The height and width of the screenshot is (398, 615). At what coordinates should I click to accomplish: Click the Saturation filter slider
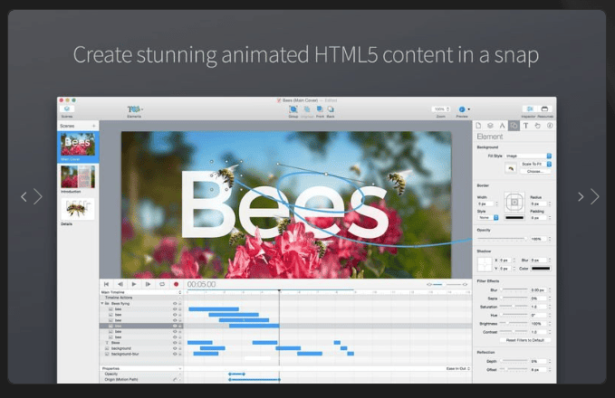[x=514, y=307]
